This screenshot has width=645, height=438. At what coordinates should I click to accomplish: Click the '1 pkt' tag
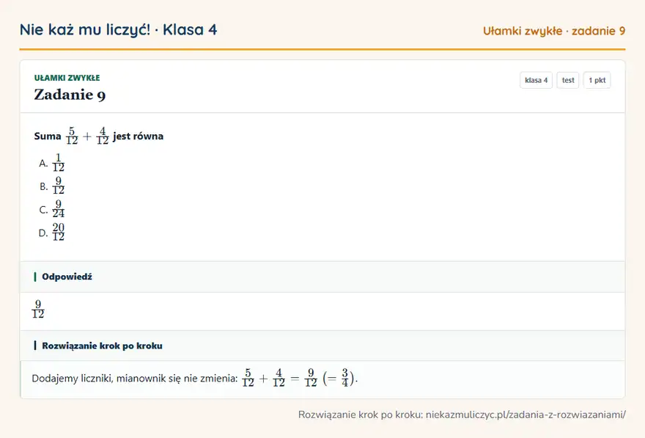pos(597,80)
